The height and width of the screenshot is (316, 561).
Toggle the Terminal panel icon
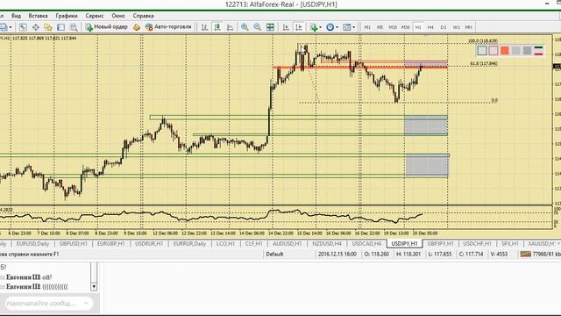point(60,27)
